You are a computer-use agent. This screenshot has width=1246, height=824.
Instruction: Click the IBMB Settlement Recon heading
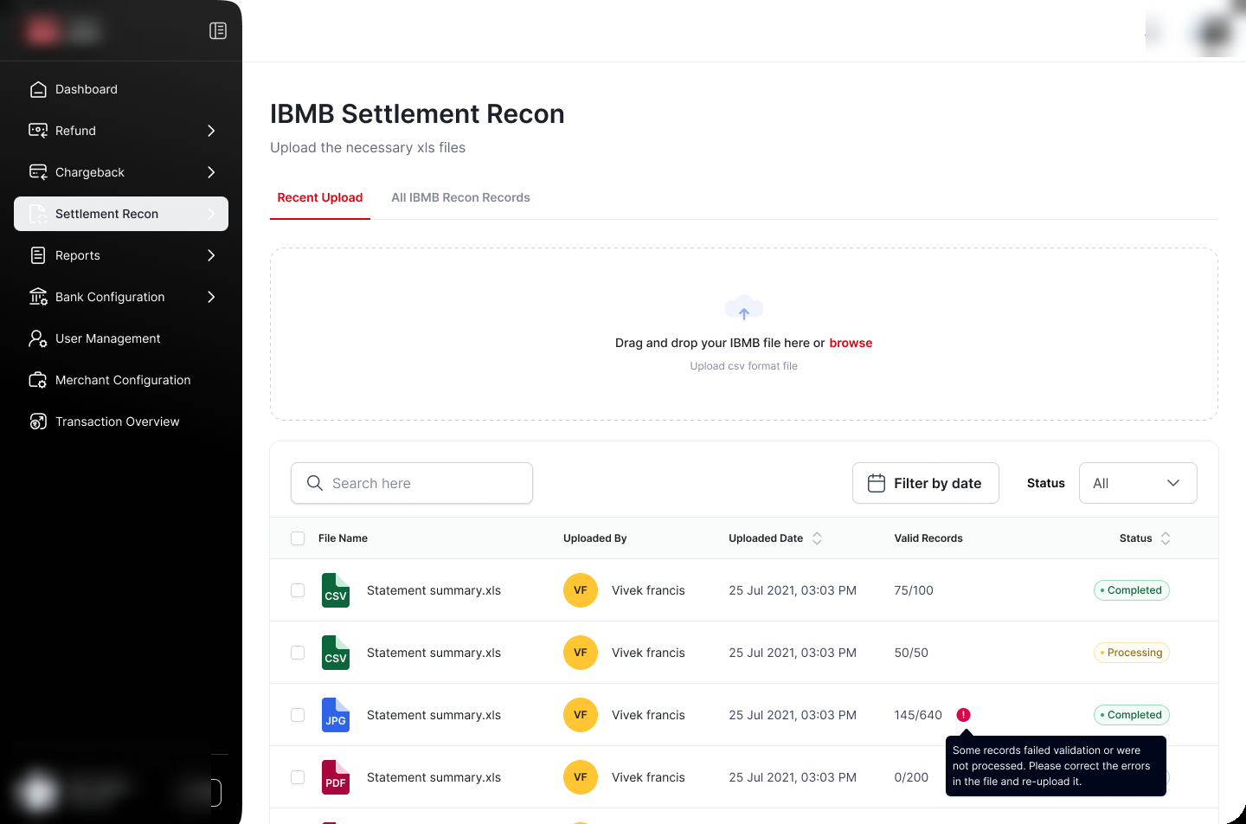417,114
